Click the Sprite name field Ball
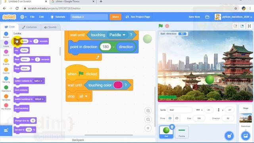 pyautogui.click(x=180, y=110)
